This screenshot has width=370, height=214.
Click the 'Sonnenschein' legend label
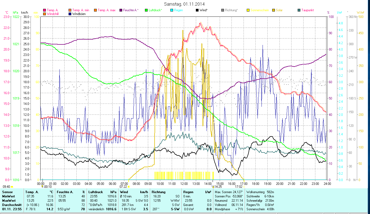click(260, 10)
